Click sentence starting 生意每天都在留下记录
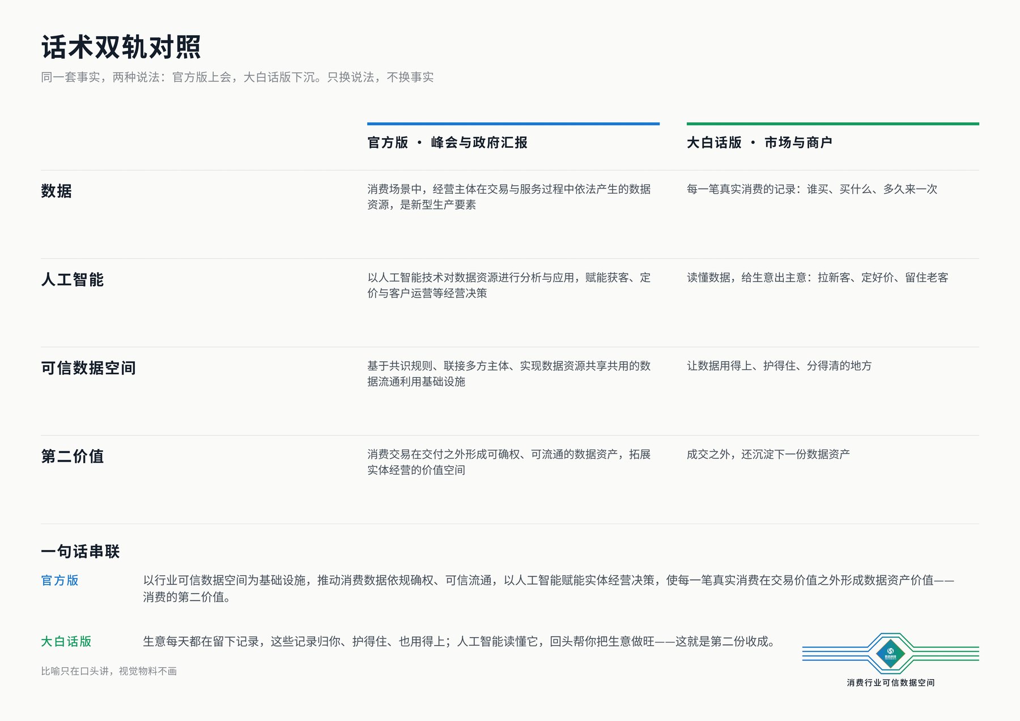 pos(459,641)
